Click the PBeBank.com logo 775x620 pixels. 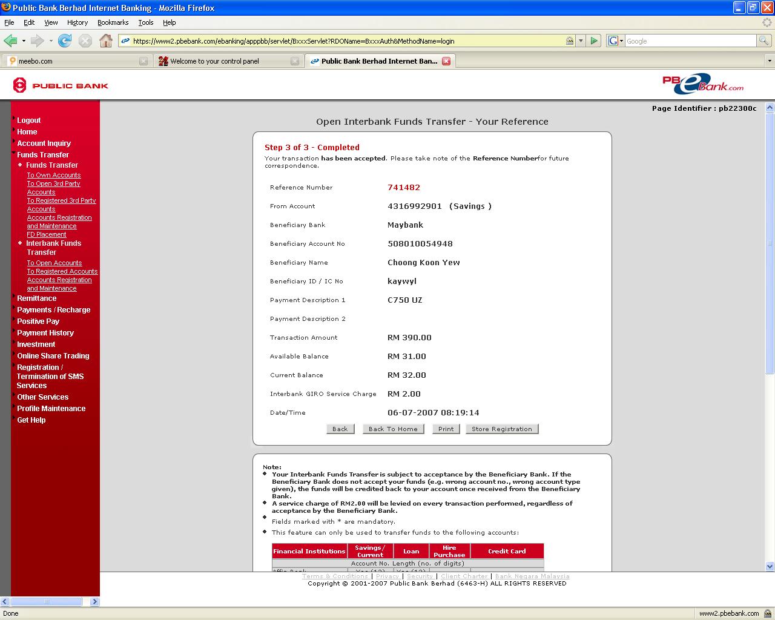703,84
